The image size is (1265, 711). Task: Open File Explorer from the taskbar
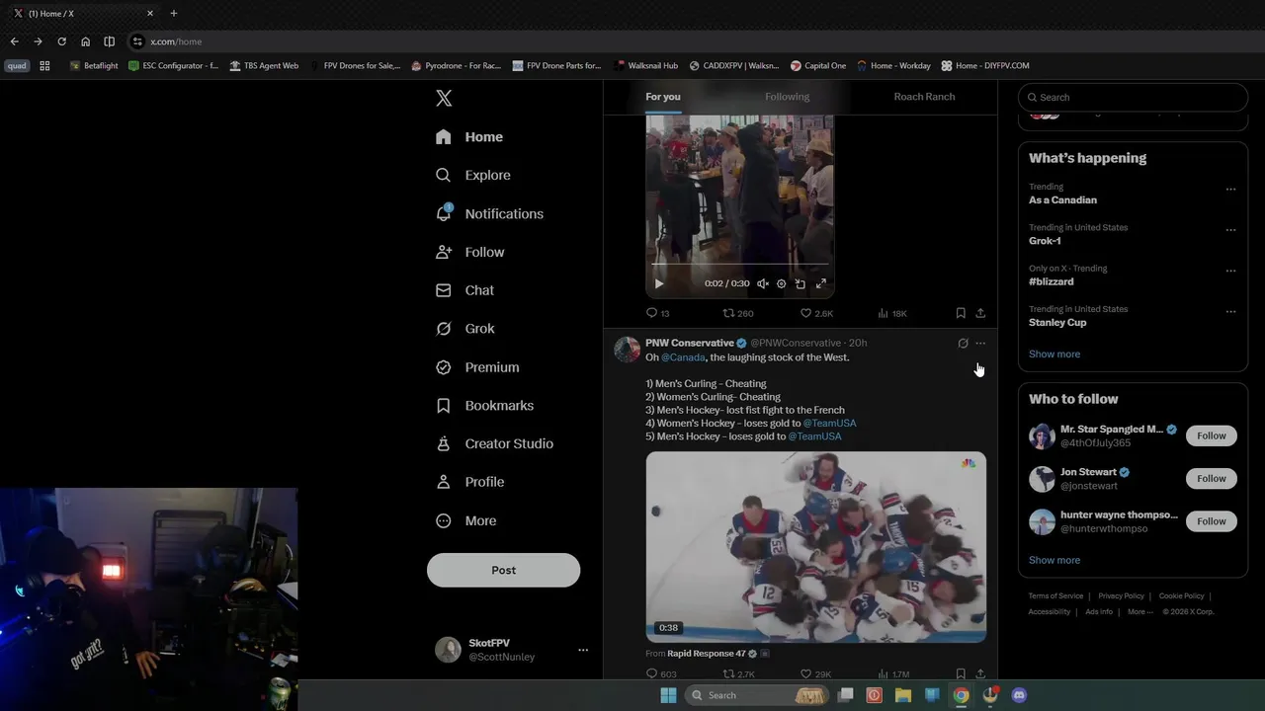pyautogui.click(x=903, y=695)
